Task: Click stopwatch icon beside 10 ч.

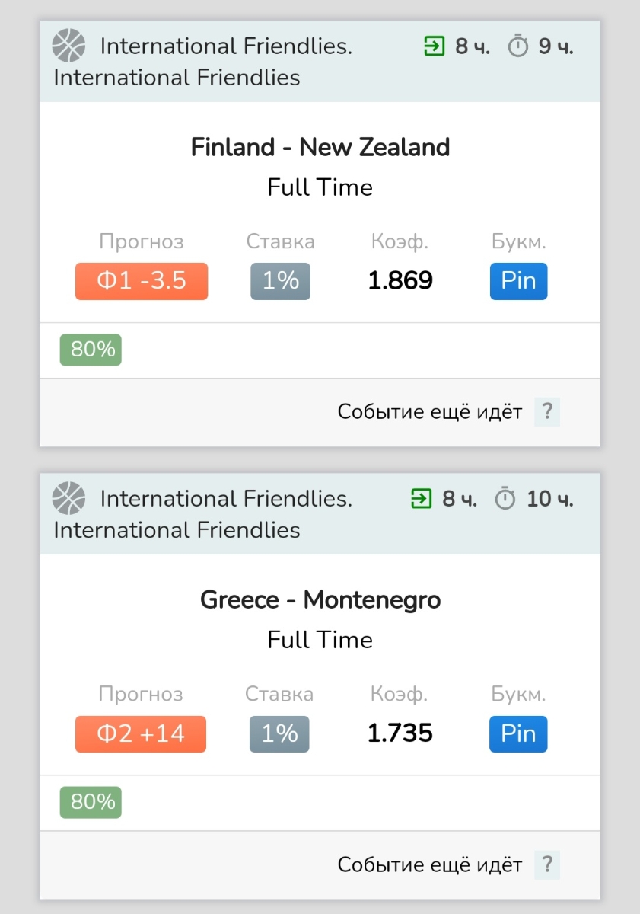Action: click(505, 499)
